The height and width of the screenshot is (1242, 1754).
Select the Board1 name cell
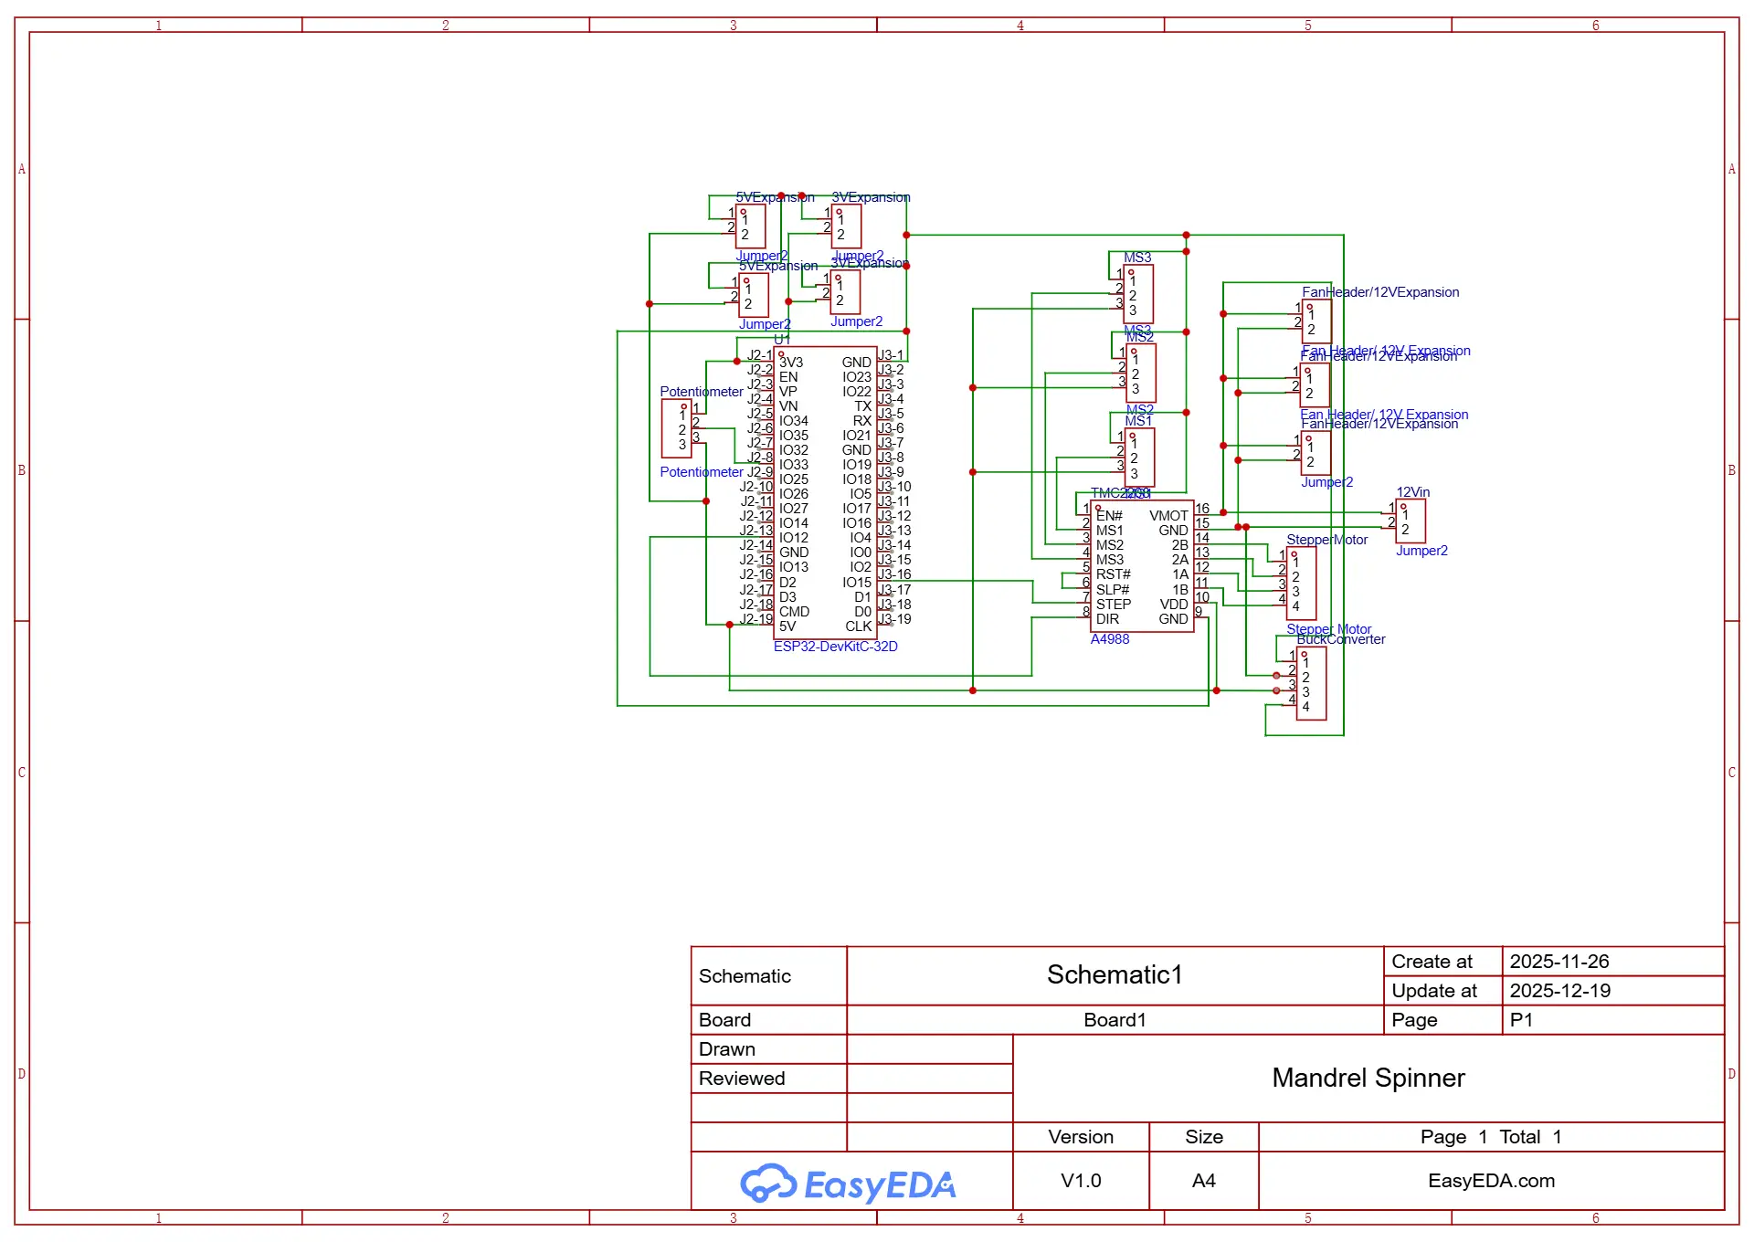(1115, 1020)
